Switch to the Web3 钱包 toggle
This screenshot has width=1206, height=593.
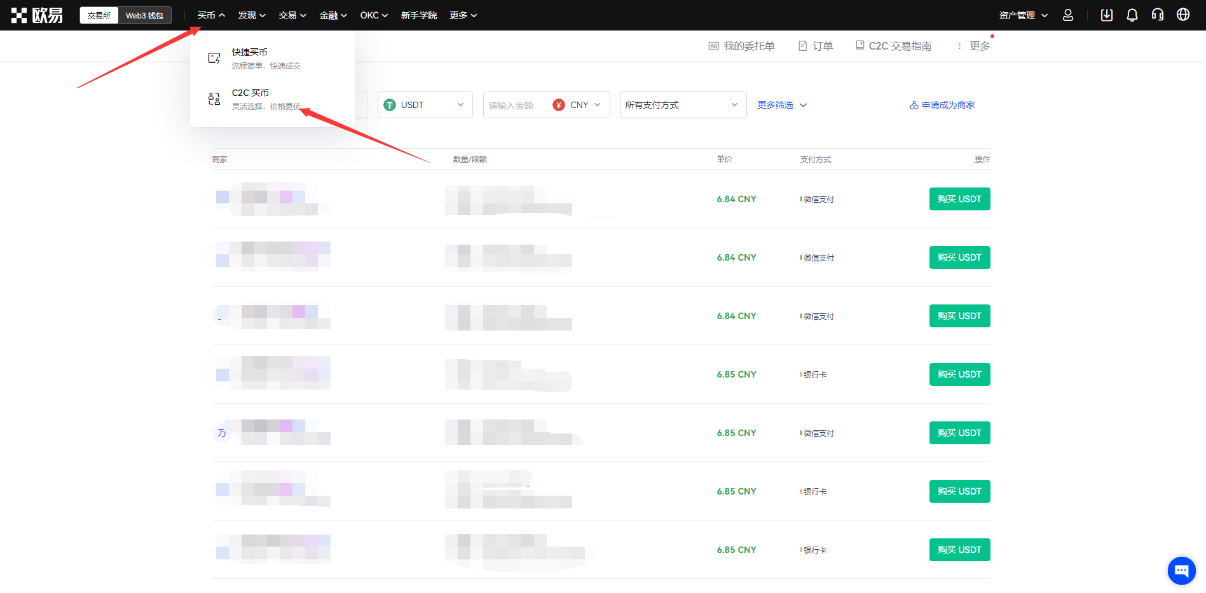tap(144, 15)
